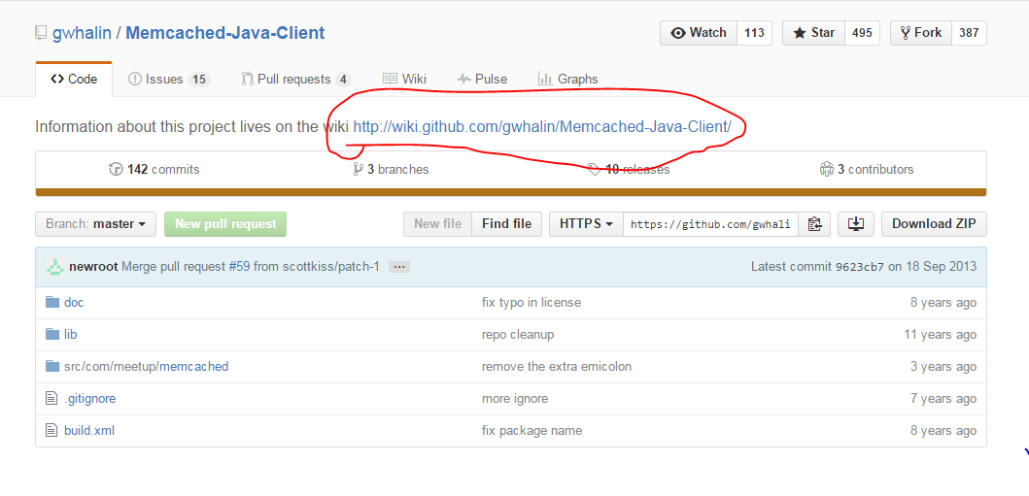1029x496 pixels.
Task: Watch this repository
Action: (699, 33)
